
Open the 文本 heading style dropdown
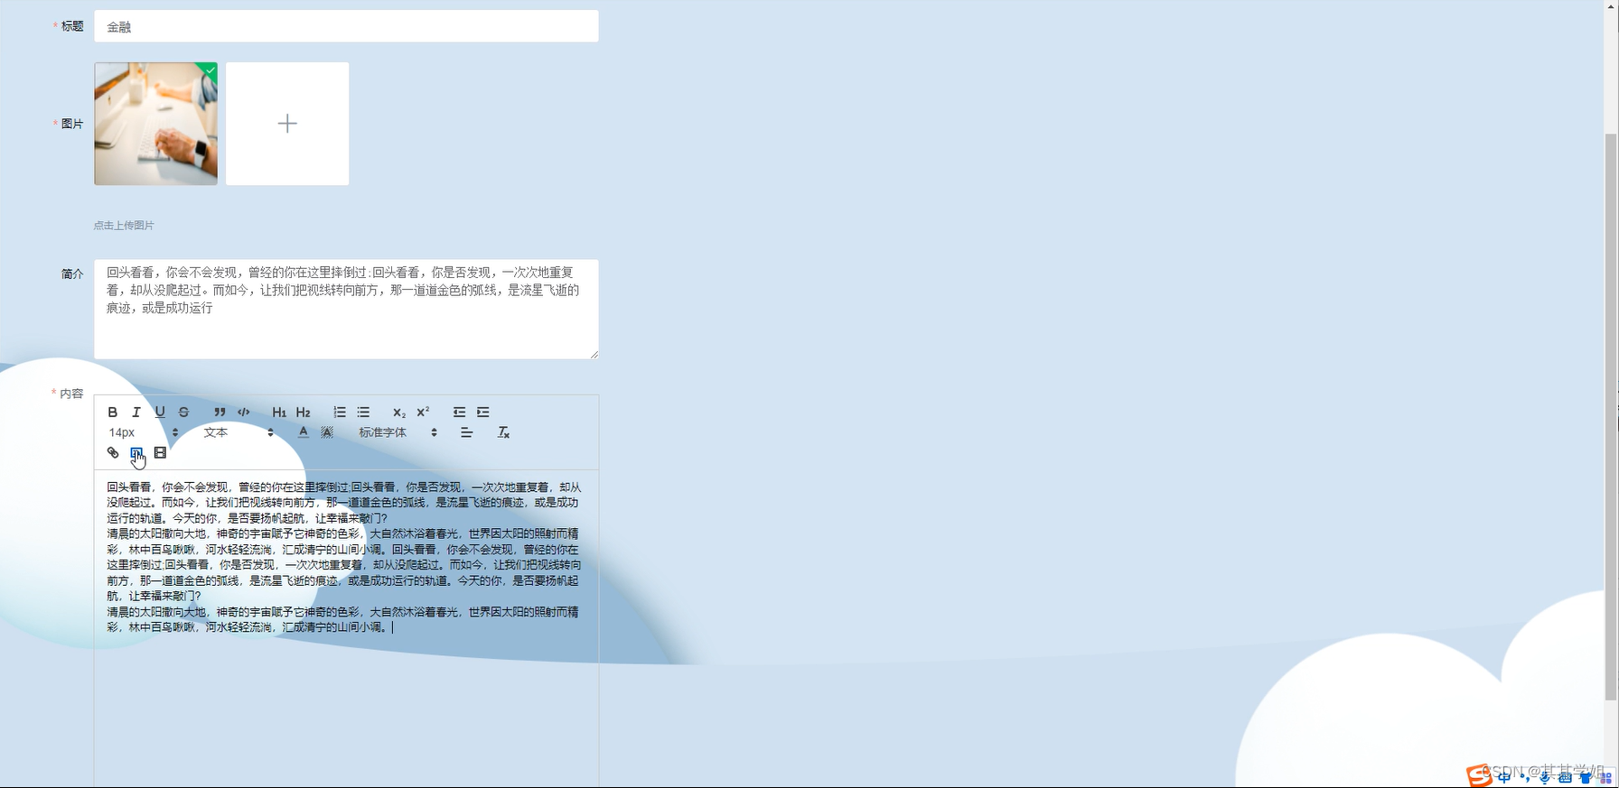point(238,432)
